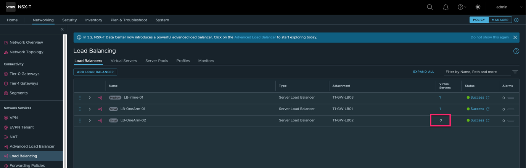Open Network Topology in the sidebar
Viewport: 526px width, 168px height.
(26, 52)
